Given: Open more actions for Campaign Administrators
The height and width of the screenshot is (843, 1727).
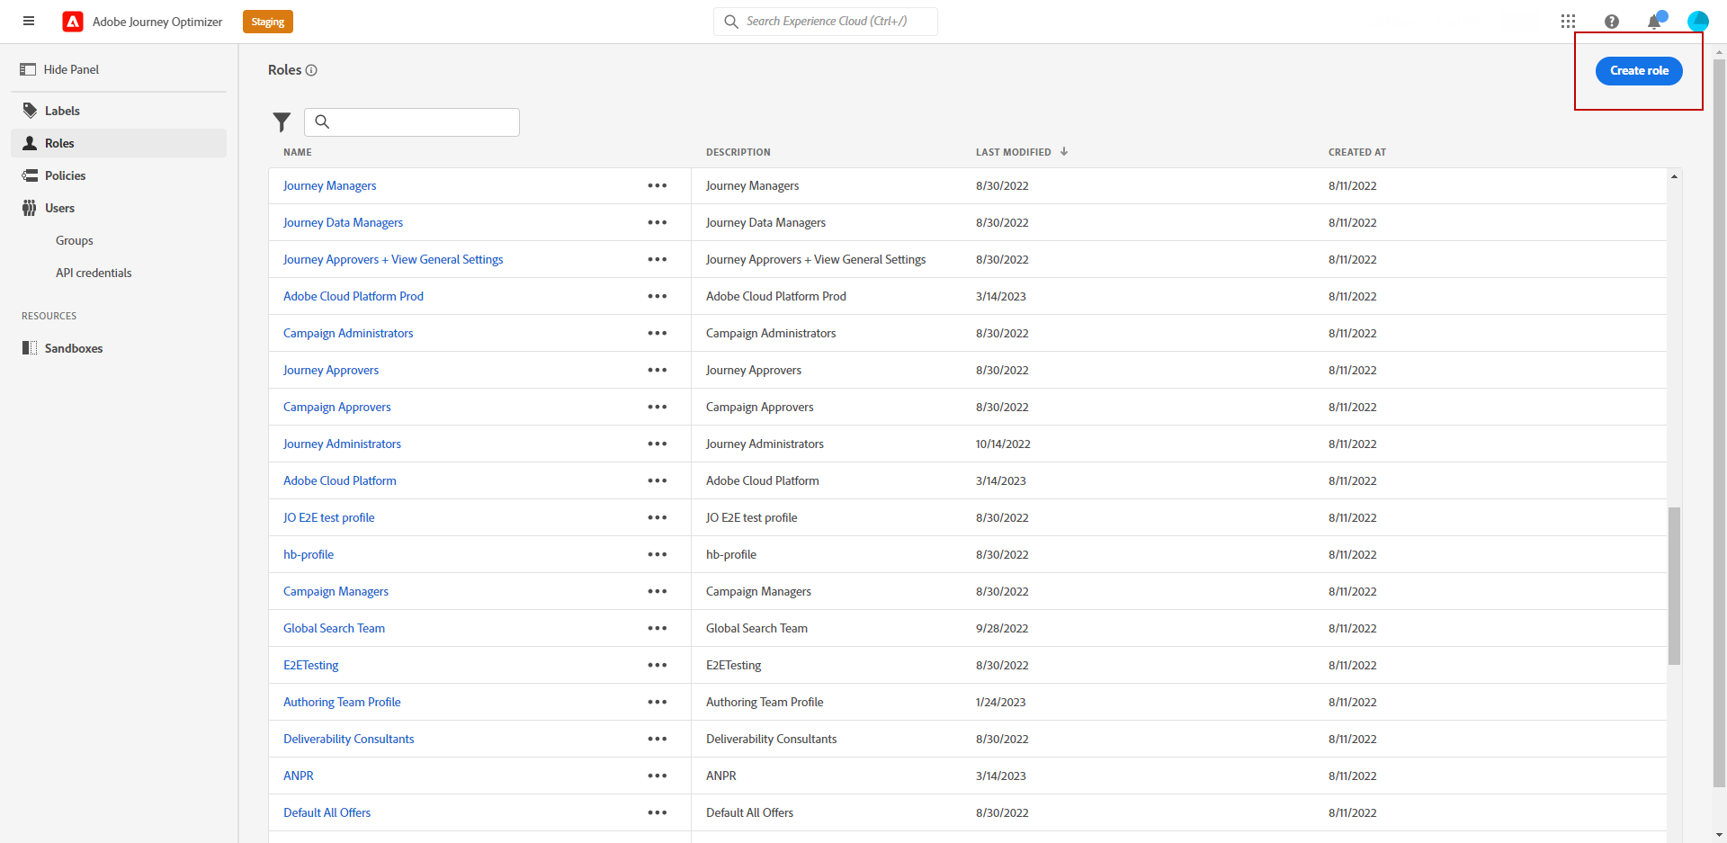Looking at the screenshot, I should click(658, 333).
